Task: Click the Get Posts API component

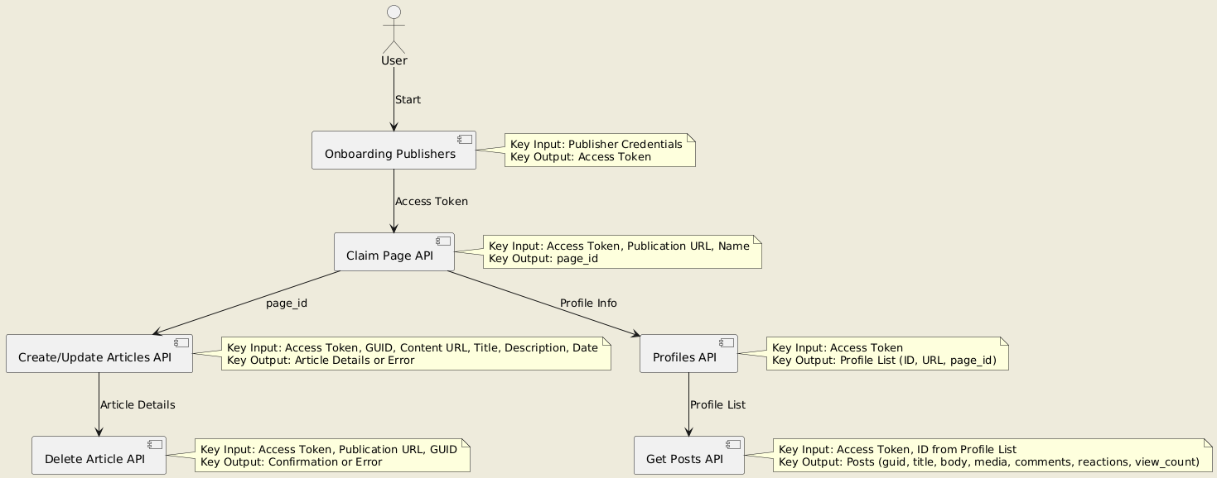Action: point(688,456)
